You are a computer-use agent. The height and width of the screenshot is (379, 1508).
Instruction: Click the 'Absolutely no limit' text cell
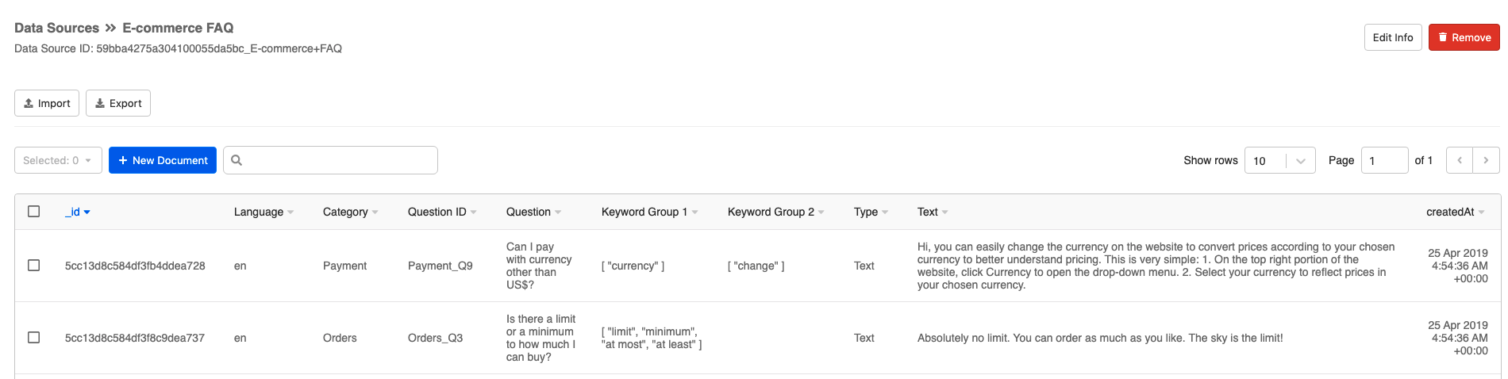[x=1100, y=338]
